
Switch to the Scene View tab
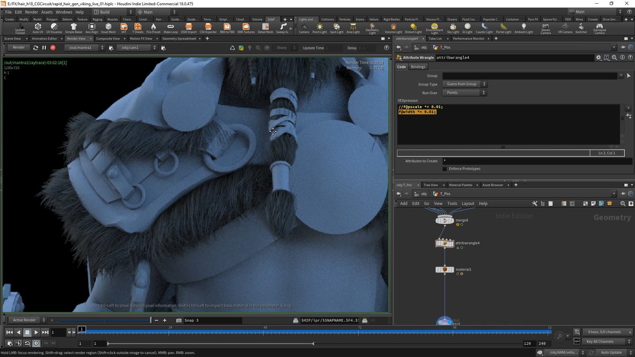click(12, 39)
